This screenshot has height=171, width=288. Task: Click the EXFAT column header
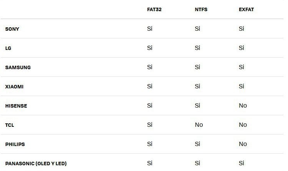click(246, 9)
